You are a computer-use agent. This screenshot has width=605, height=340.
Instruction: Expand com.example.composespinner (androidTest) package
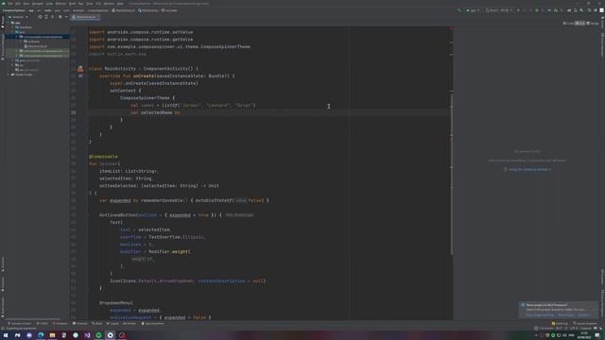click(17, 51)
